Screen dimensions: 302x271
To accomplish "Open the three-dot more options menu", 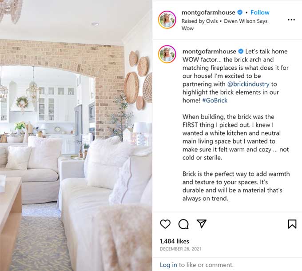I will tap(291, 20).
